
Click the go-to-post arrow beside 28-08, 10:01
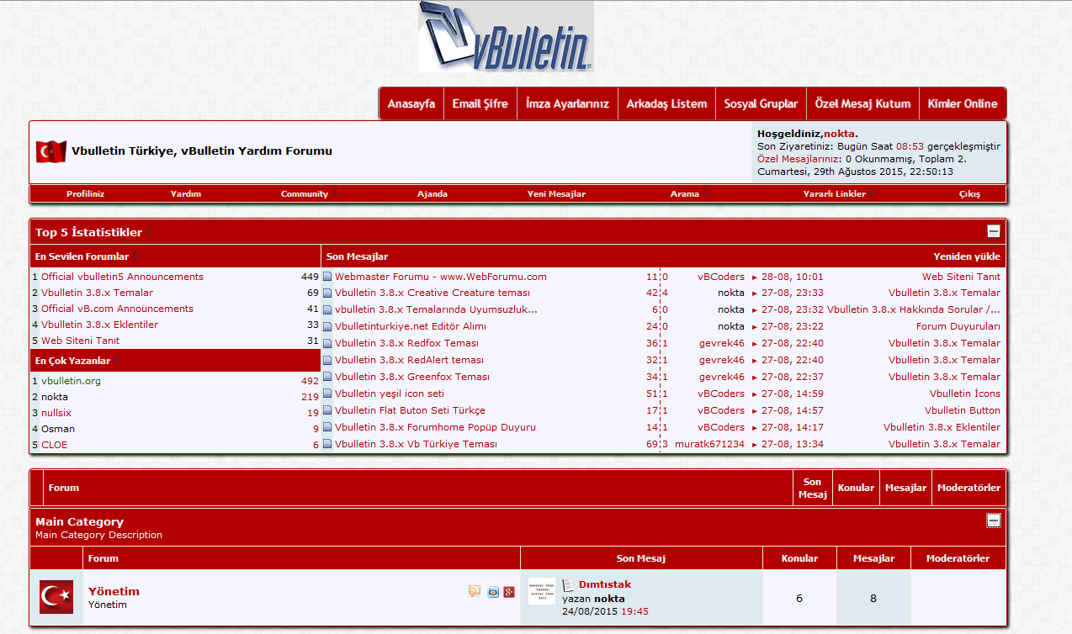(755, 277)
